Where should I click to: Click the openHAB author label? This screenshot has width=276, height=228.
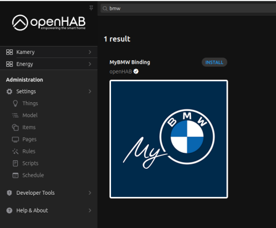coord(121,72)
